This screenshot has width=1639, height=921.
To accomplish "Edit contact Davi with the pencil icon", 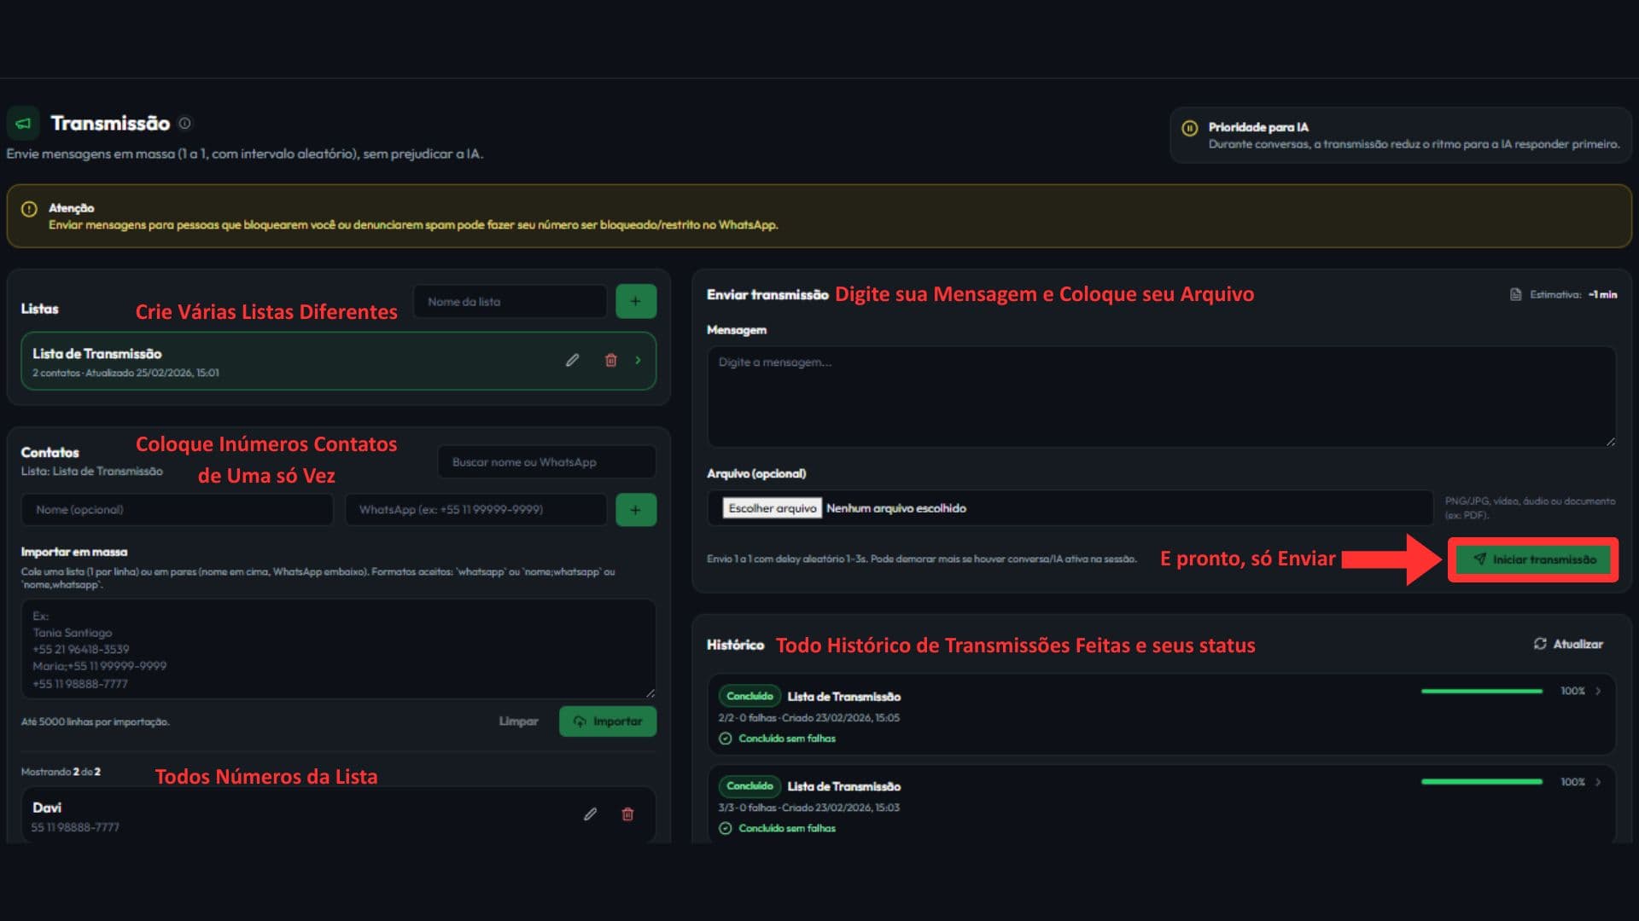I will [x=589, y=814].
